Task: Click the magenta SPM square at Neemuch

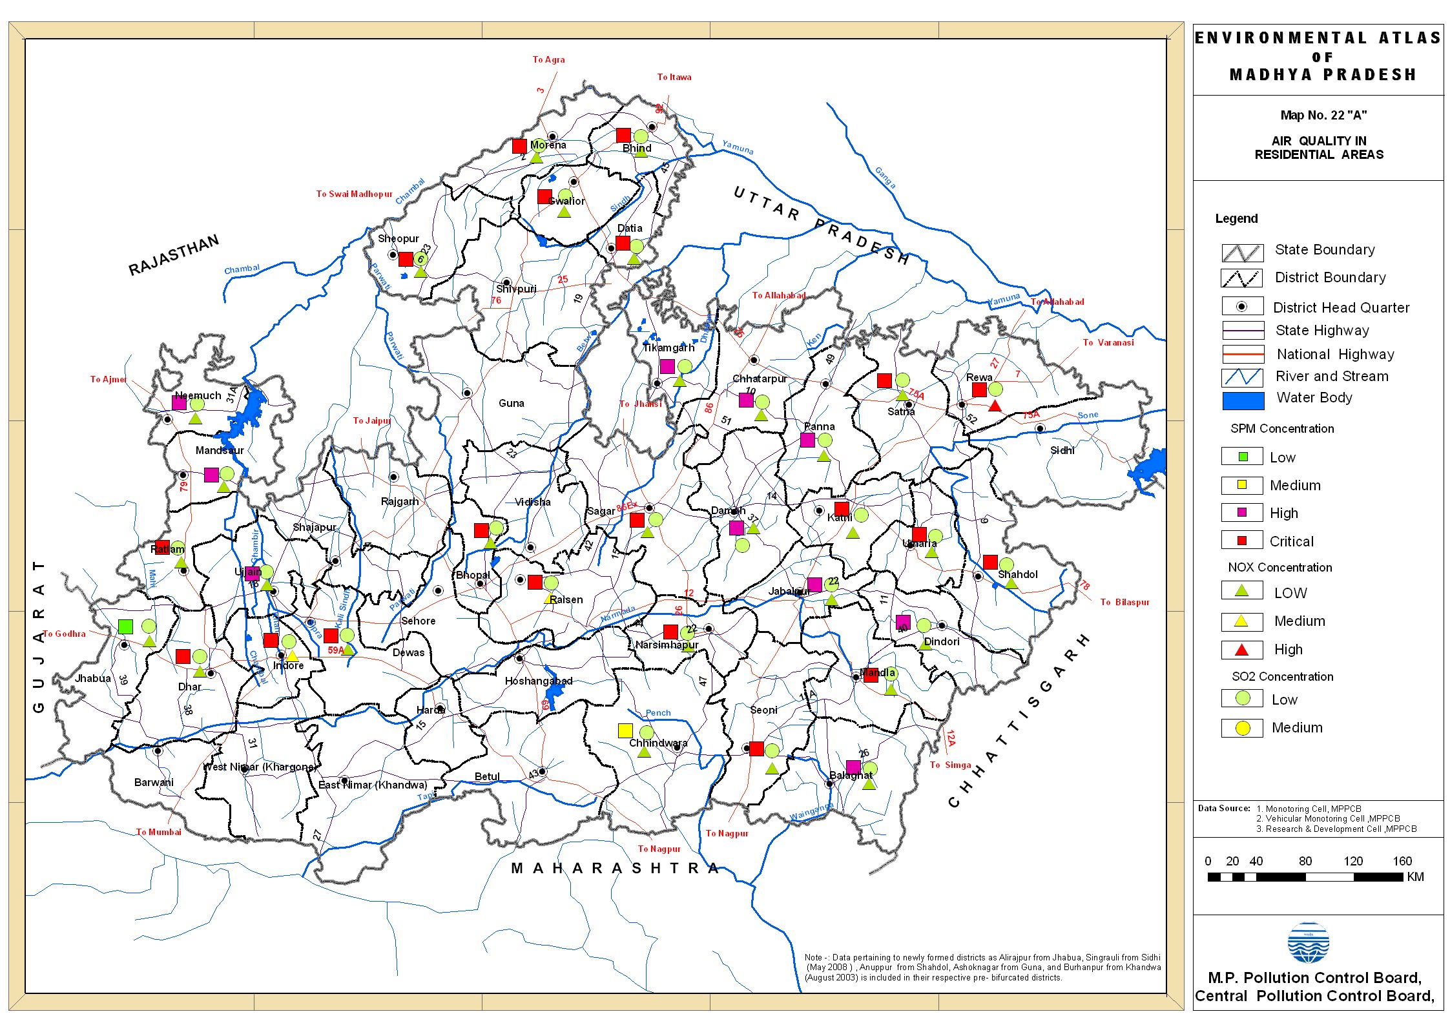Action: 180,403
